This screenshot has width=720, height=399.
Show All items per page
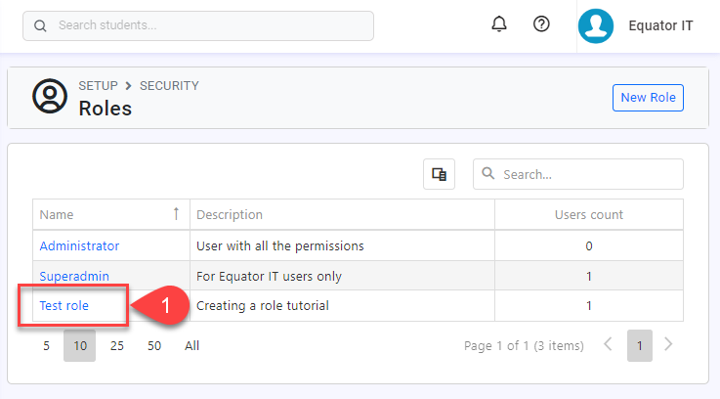tap(191, 345)
